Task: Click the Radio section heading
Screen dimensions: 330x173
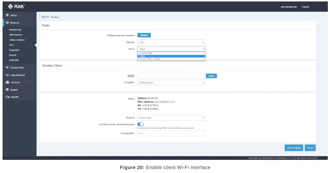Action: click(x=46, y=25)
